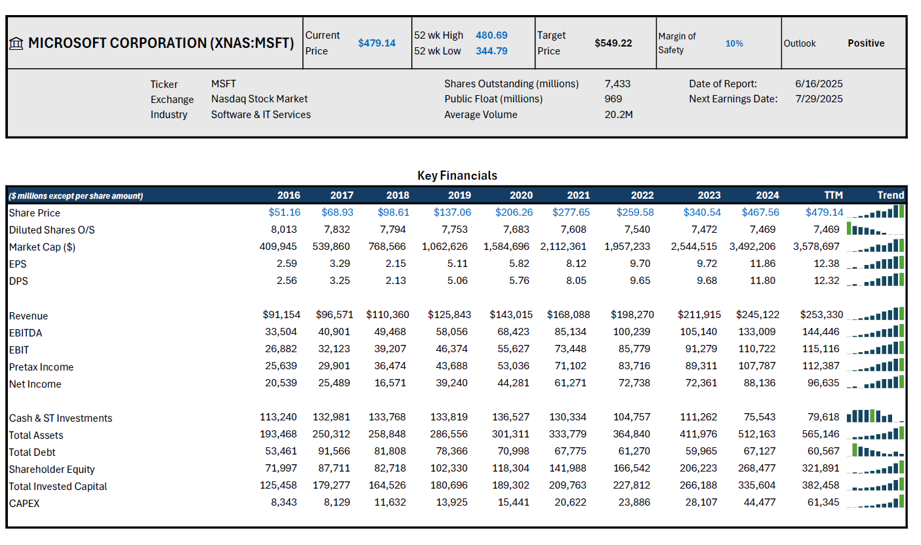Click the Trend column header
The image size is (921, 545).
click(891, 195)
